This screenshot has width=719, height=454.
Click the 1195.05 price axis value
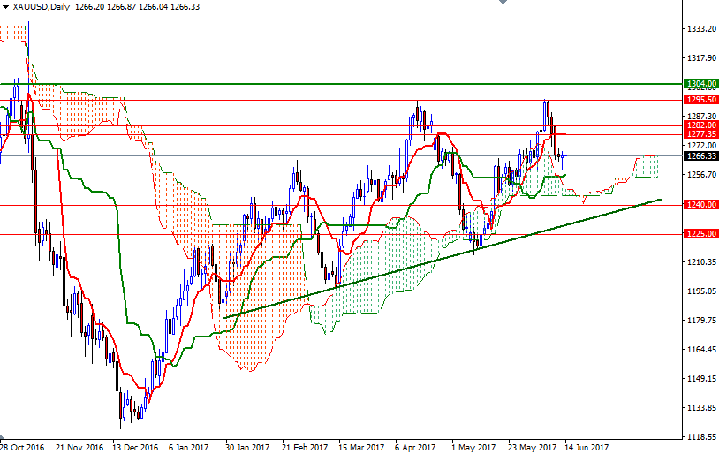tap(700, 291)
